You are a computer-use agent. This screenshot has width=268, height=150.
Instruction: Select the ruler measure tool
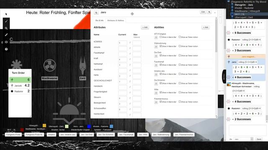coord(6,35)
